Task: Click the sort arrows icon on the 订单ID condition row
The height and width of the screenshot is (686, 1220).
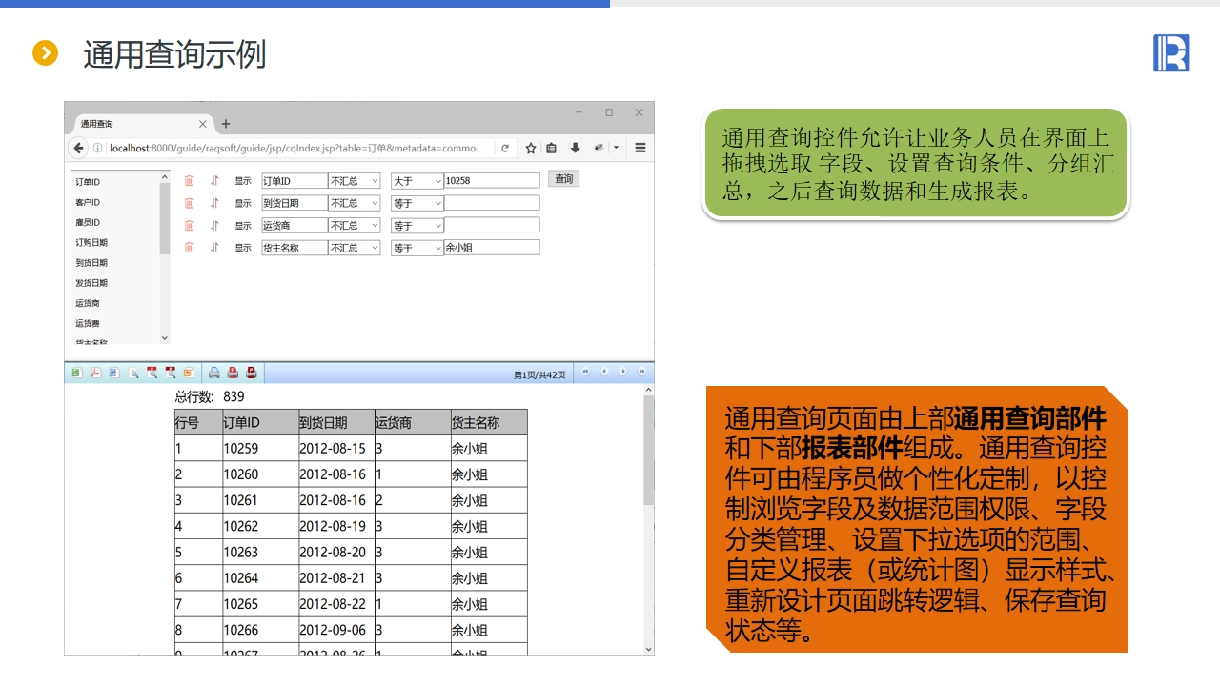Action: 214,180
